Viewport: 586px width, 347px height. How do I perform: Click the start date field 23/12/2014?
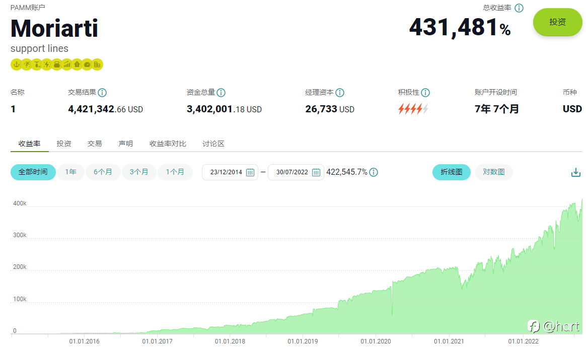coord(230,172)
